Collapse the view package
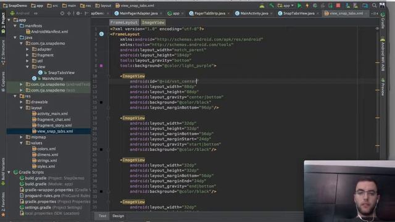 27,67
